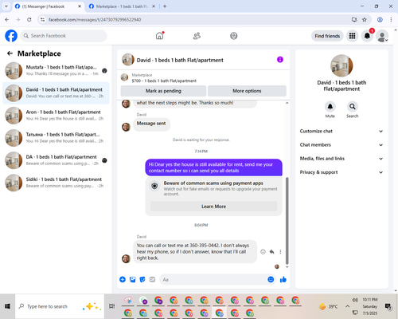Open a new browser tab

coord(165,6)
